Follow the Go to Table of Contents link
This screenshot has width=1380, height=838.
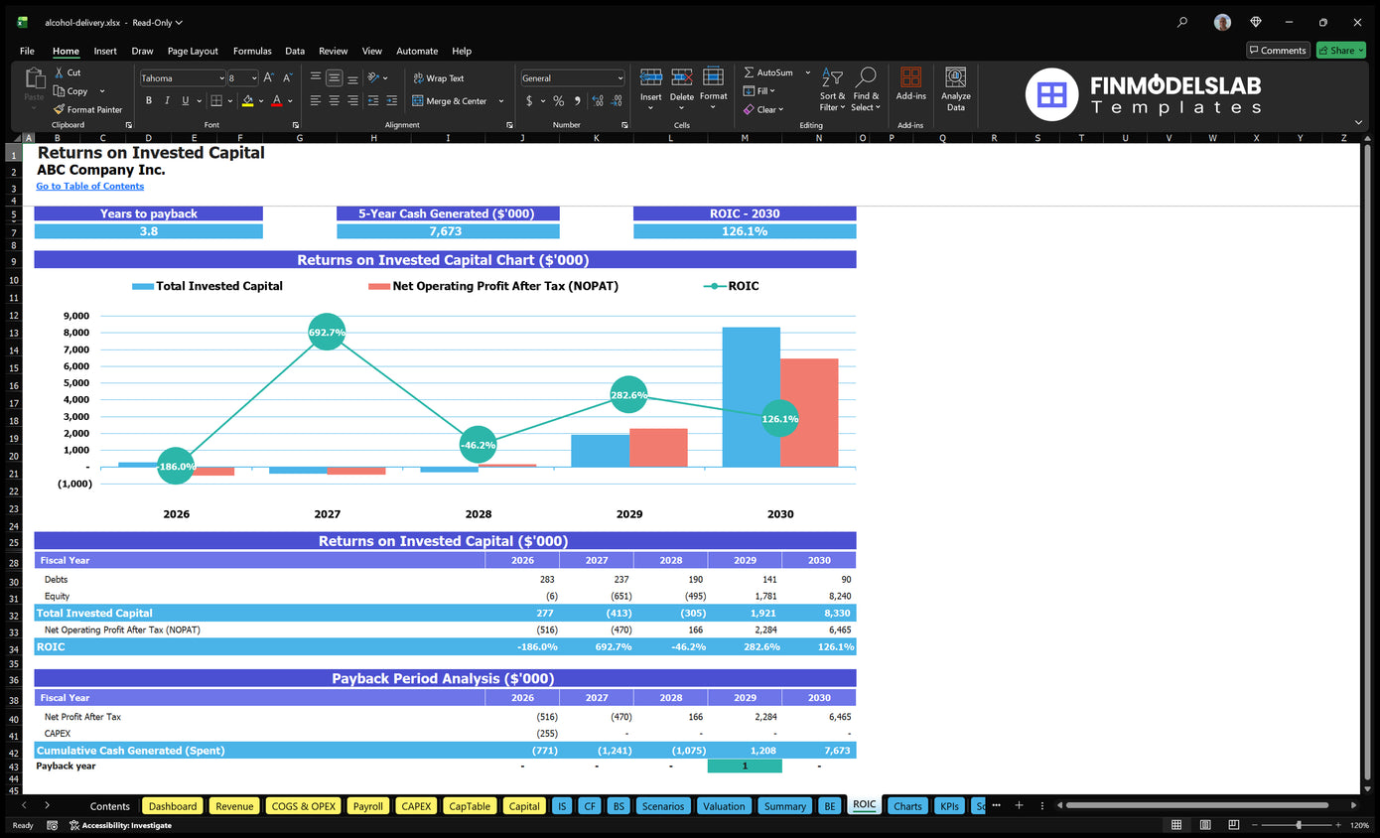(90, 187)
